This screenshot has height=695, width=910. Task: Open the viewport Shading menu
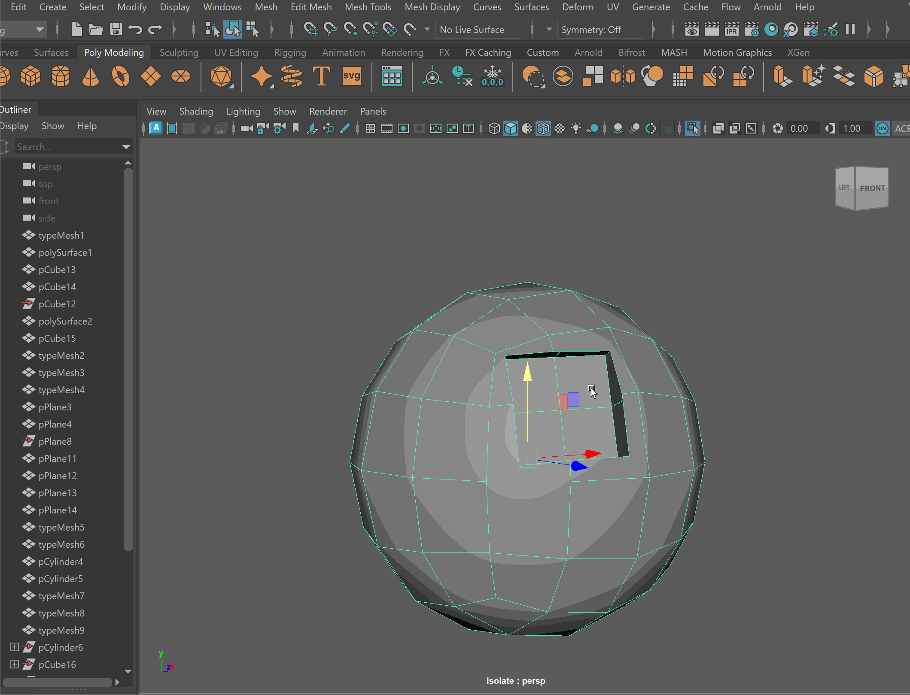pyautogui.click(x=196, y=111)
